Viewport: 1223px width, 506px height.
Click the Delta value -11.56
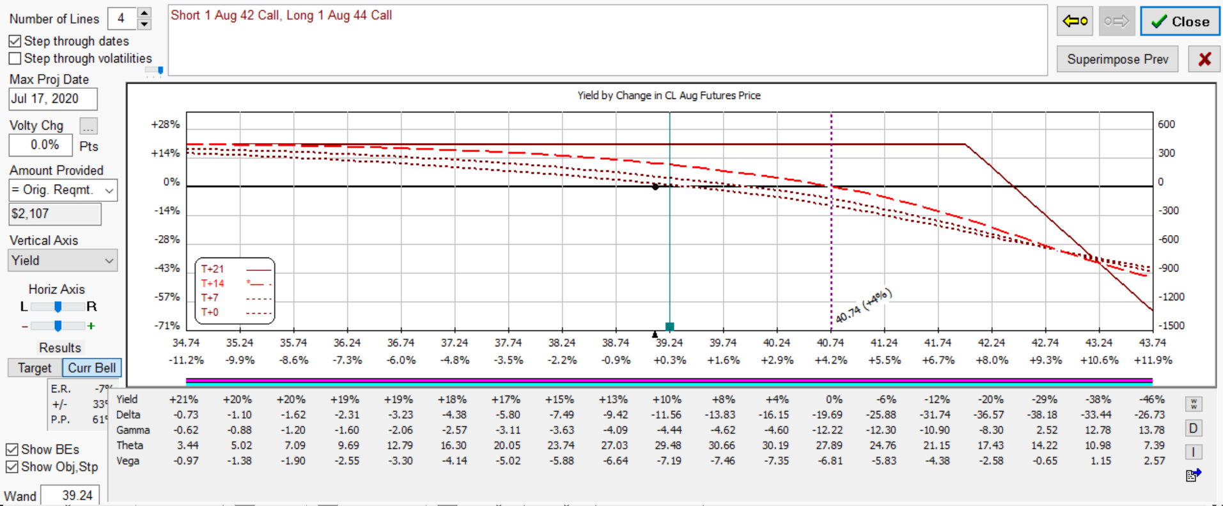coord(667,415)
